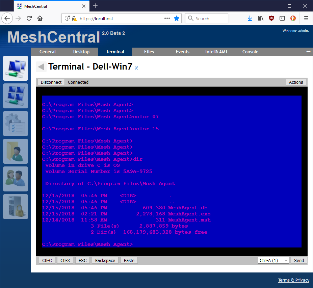Open a new browser tab with plus
Screen dimensions: 313x288
tap(95, 6)
